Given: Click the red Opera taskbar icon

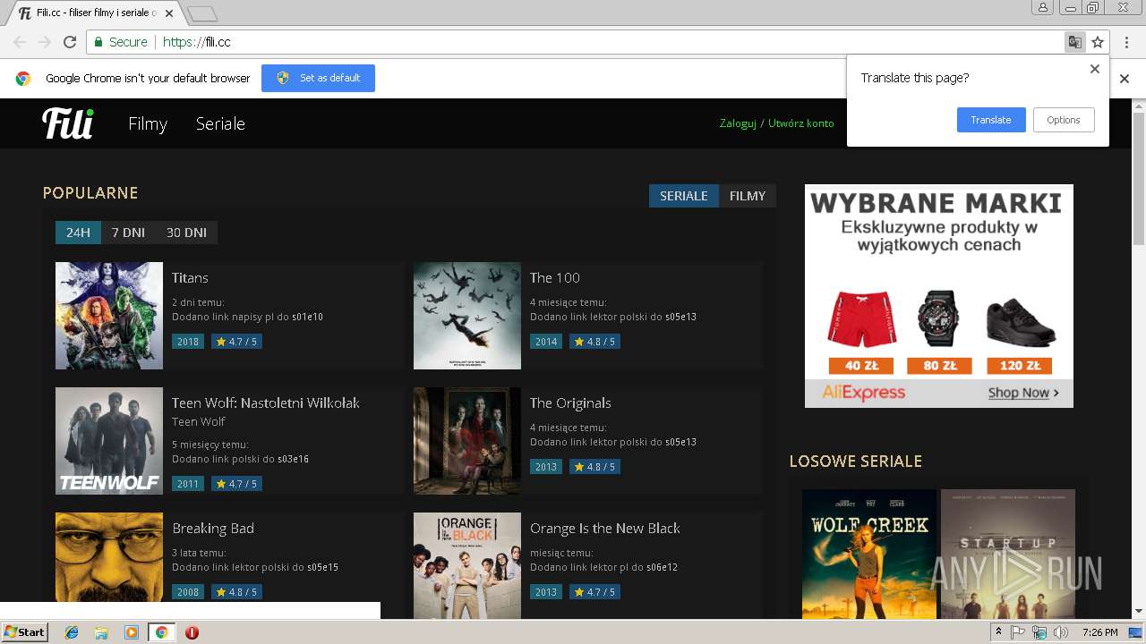Looking at the screenshot, I should click(x=192, y=632).
